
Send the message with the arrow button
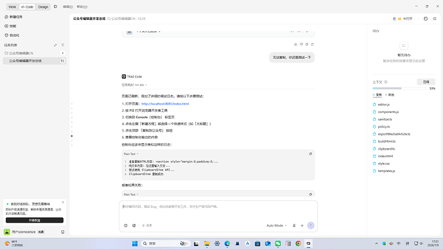[311, 225]
